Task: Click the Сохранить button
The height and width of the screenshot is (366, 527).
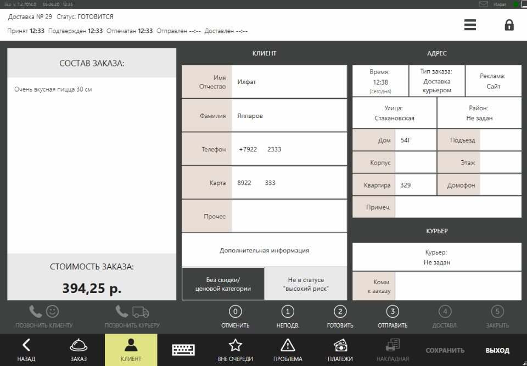Action: (445, 350)
